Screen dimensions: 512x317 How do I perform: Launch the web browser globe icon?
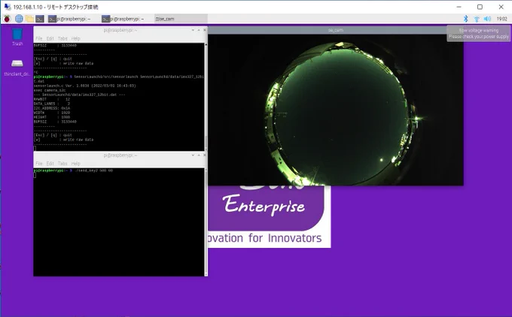tap(19, 19)
